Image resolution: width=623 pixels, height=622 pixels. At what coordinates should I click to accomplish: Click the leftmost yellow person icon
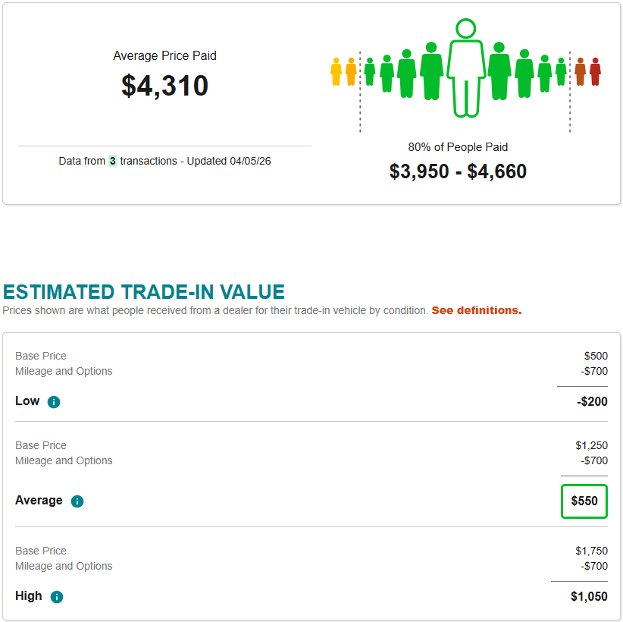tap(337, 71)
